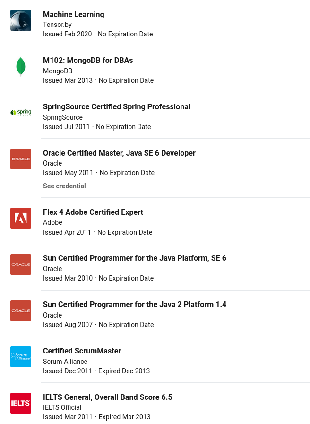Viewport: 310px width, 424px height.
Task: Open Flex 4 Adobe Certified Expert title
Action: (93, 212)
